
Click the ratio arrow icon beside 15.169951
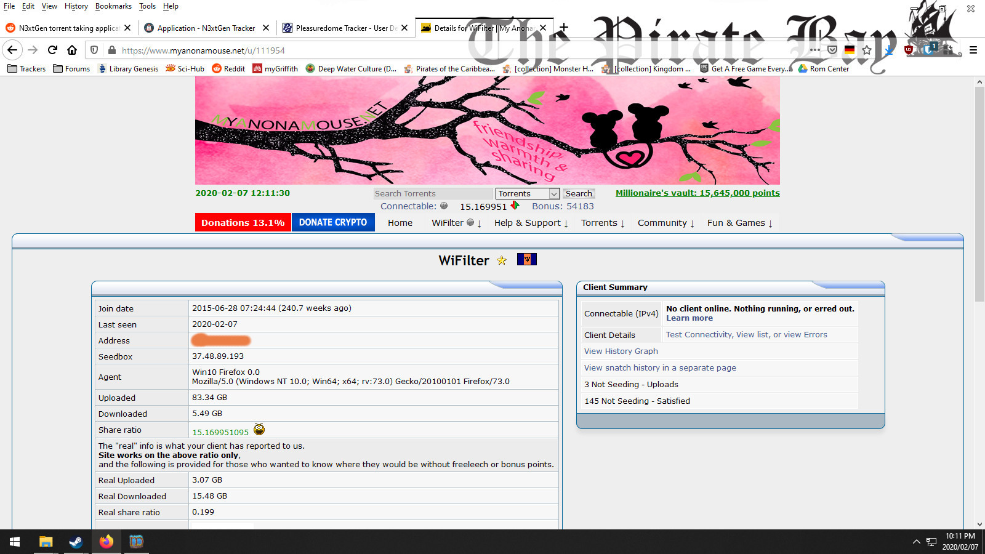(x=515, y=205)
